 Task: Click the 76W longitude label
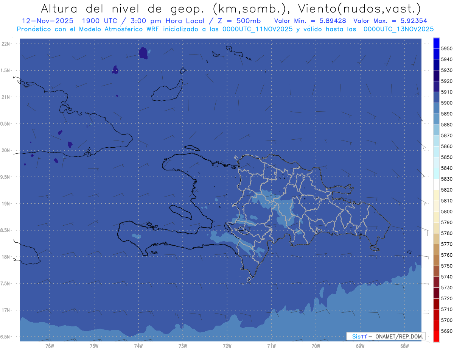tap(50, 346)
